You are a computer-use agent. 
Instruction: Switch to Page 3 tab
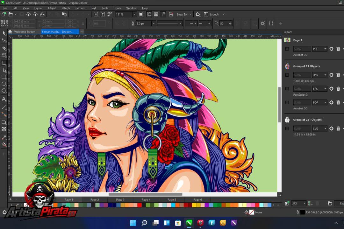[120, 199]
